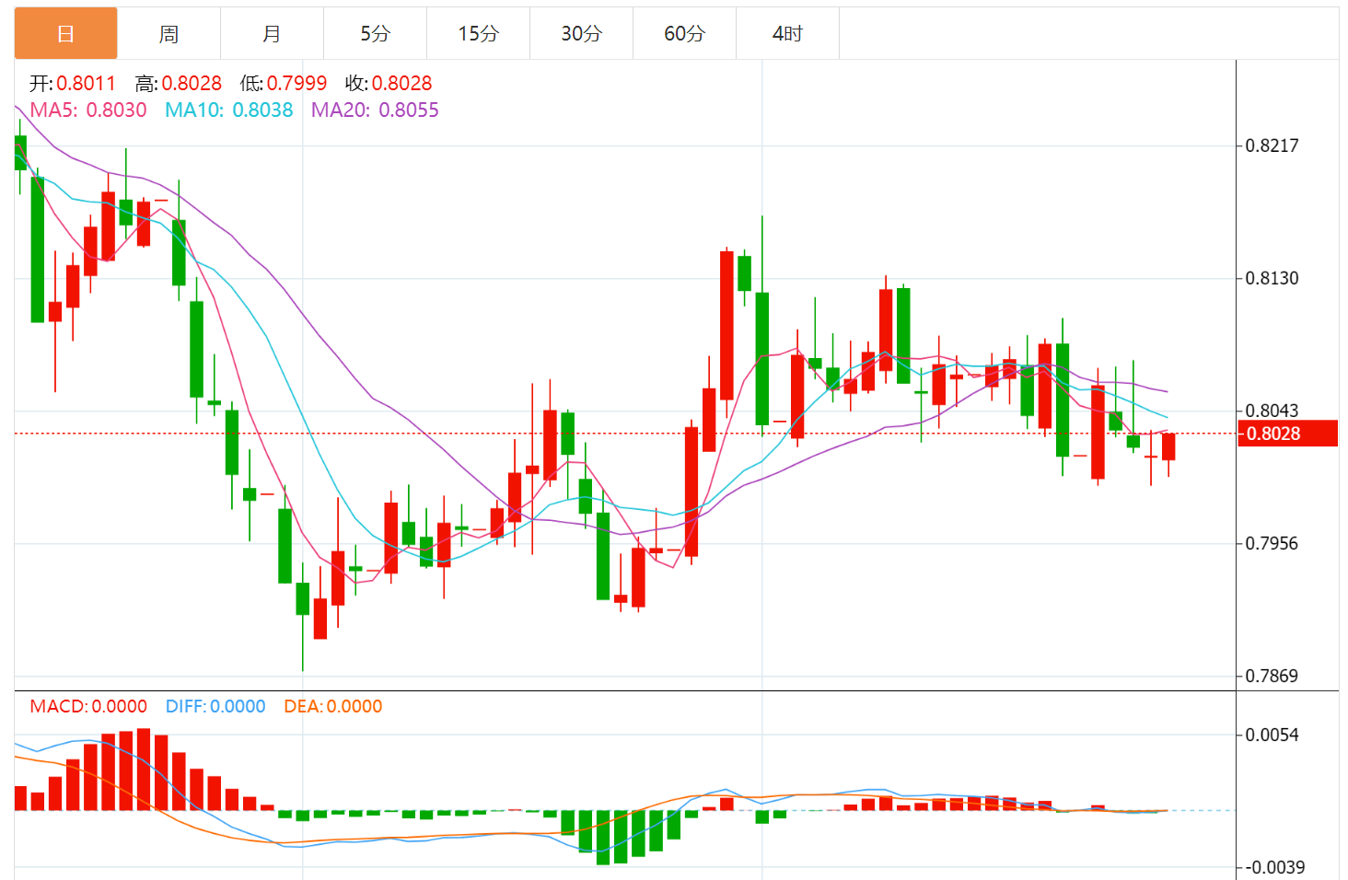
Task: Click the 0.0054 MACD axis label
Action: 1272,735
